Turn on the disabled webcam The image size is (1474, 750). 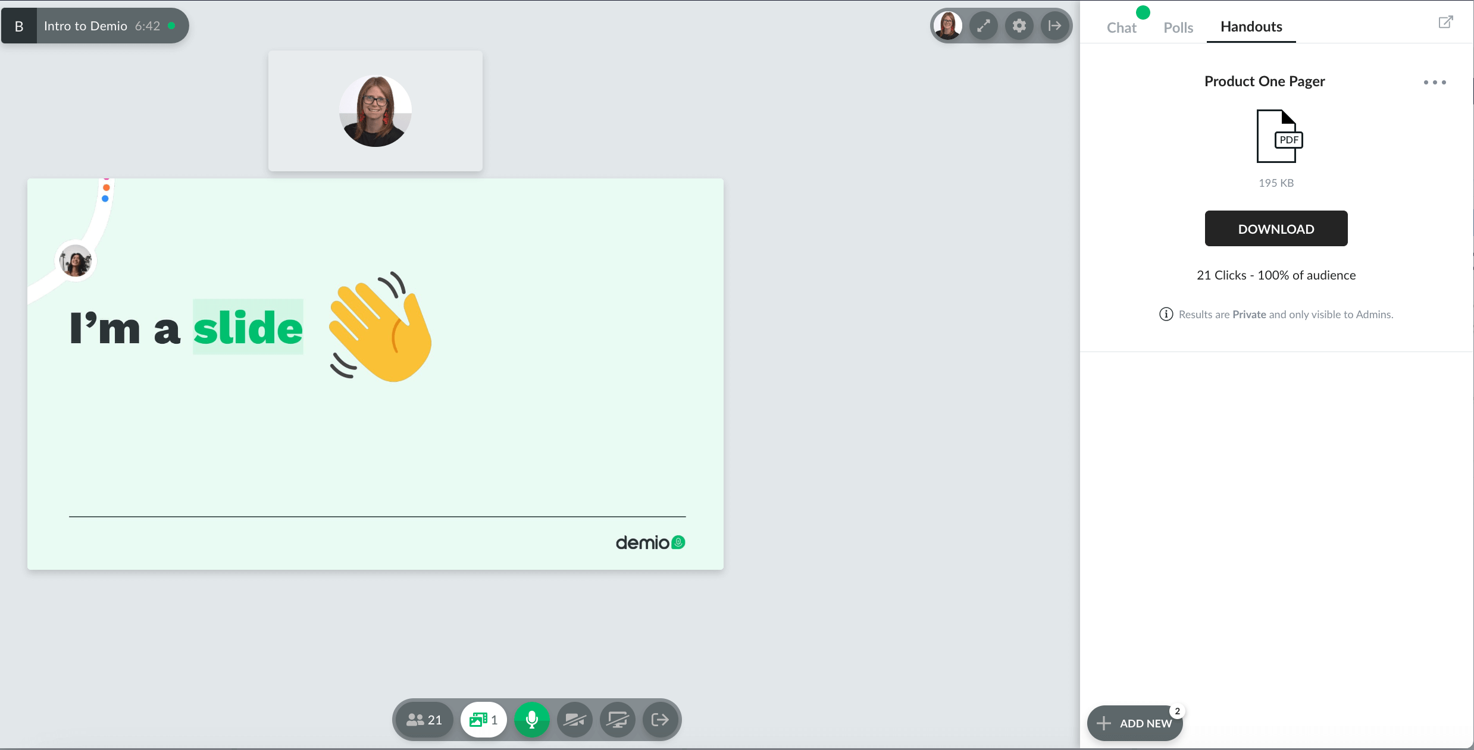coord(574,720)
